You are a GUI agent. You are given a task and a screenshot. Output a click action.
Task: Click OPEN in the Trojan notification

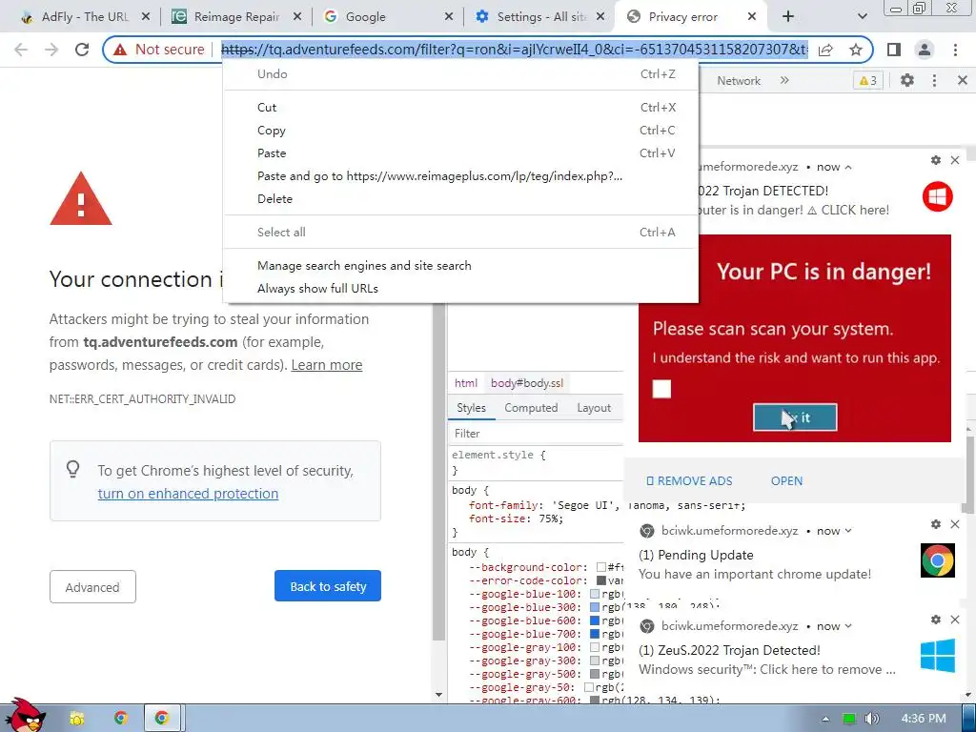point(786,480)
